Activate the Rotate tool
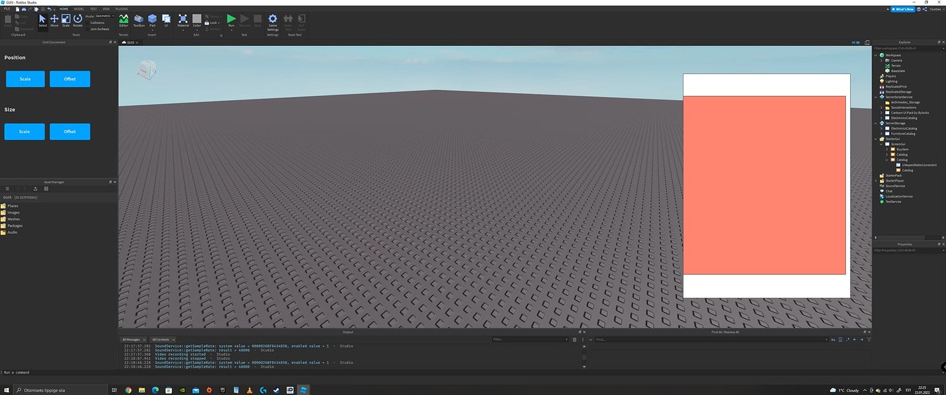This screenshot has width=946, height=395. pos(77,21)
